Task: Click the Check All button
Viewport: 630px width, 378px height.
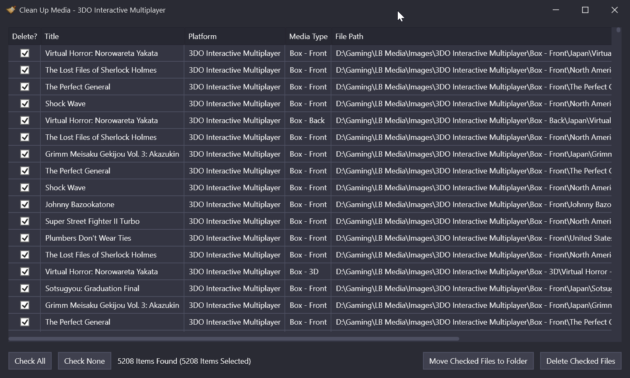Action: (x=30, y=361)
